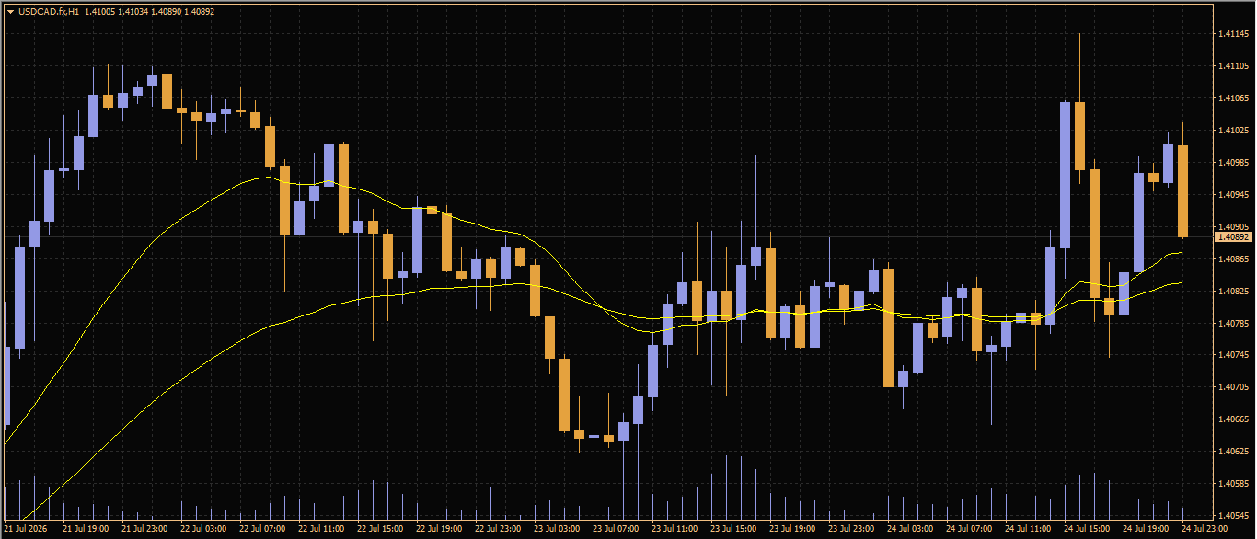Image resolution: width=1257 pixels, height=539 pixels.
Task: Click the 23 Jul 23:00 time label
Action: 851,530
